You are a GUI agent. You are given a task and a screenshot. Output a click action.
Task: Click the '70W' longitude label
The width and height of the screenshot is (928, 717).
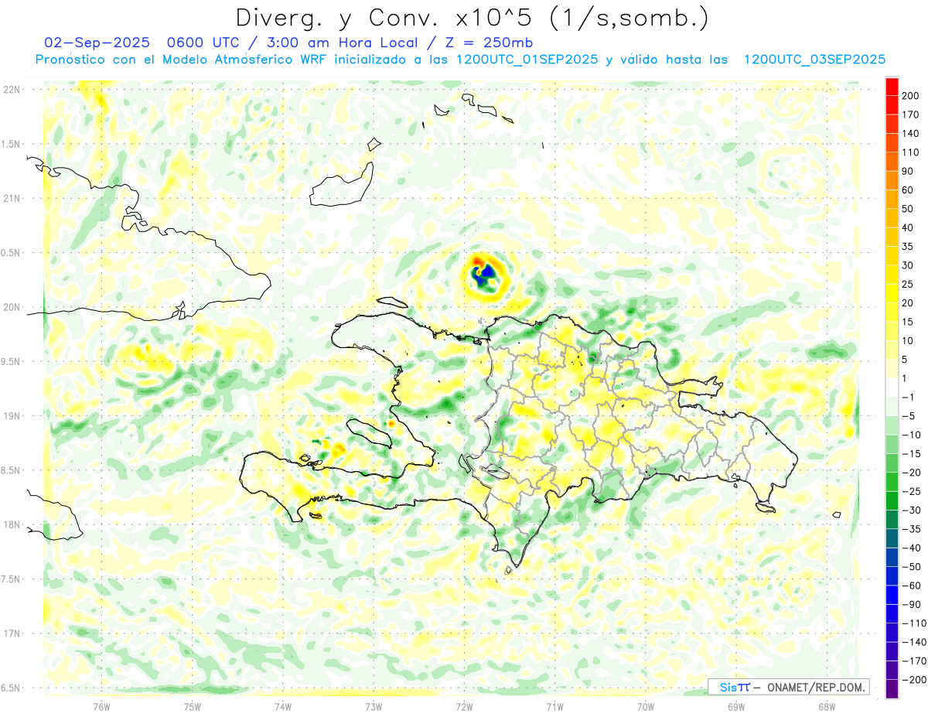646,706
